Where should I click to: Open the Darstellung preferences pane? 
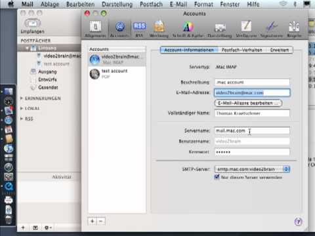pos(220,29)
